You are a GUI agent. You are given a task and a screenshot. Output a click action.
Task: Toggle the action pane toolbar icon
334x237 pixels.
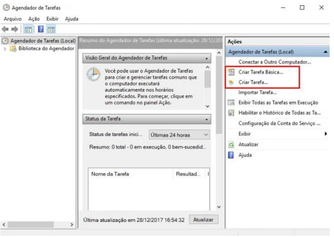click(51, 29)
